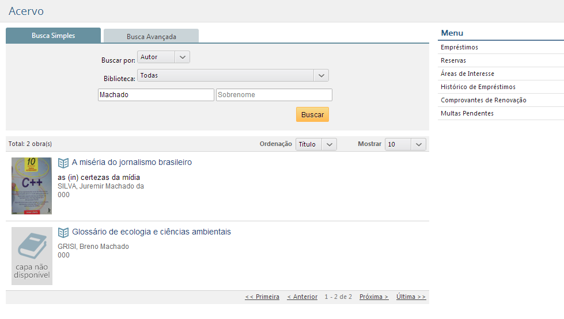Viewport: 564px width, 319px height.
Task: Click book icon beside A miséria do jornalismo brasileiro
Action: 63,163
